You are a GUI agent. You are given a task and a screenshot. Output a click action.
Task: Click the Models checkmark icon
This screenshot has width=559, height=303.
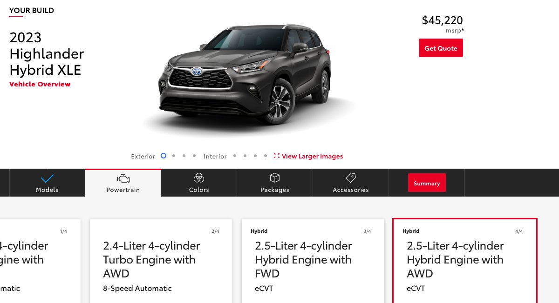(x=47, y=178)
